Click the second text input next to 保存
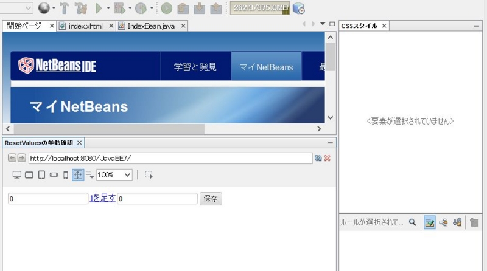This screenshot has height=271, width=487. coord(158,199)
